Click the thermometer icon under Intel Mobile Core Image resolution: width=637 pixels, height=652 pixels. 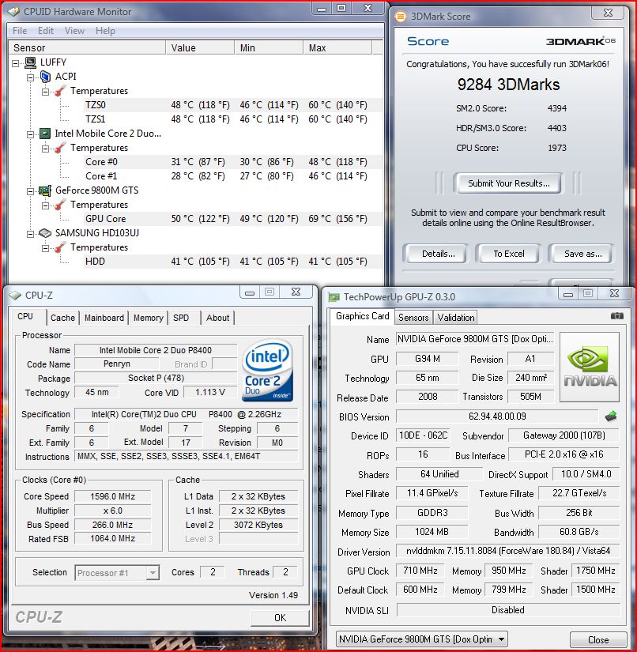pos(60,148)
